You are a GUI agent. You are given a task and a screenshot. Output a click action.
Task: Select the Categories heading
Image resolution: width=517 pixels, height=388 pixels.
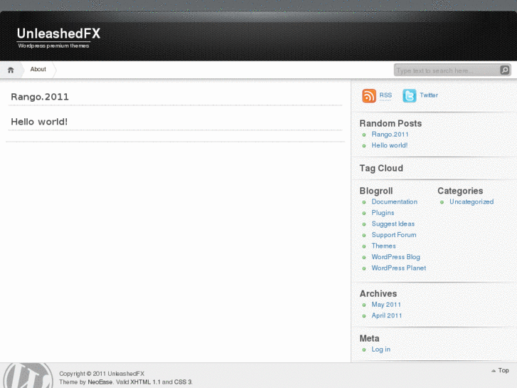(460, 191)
